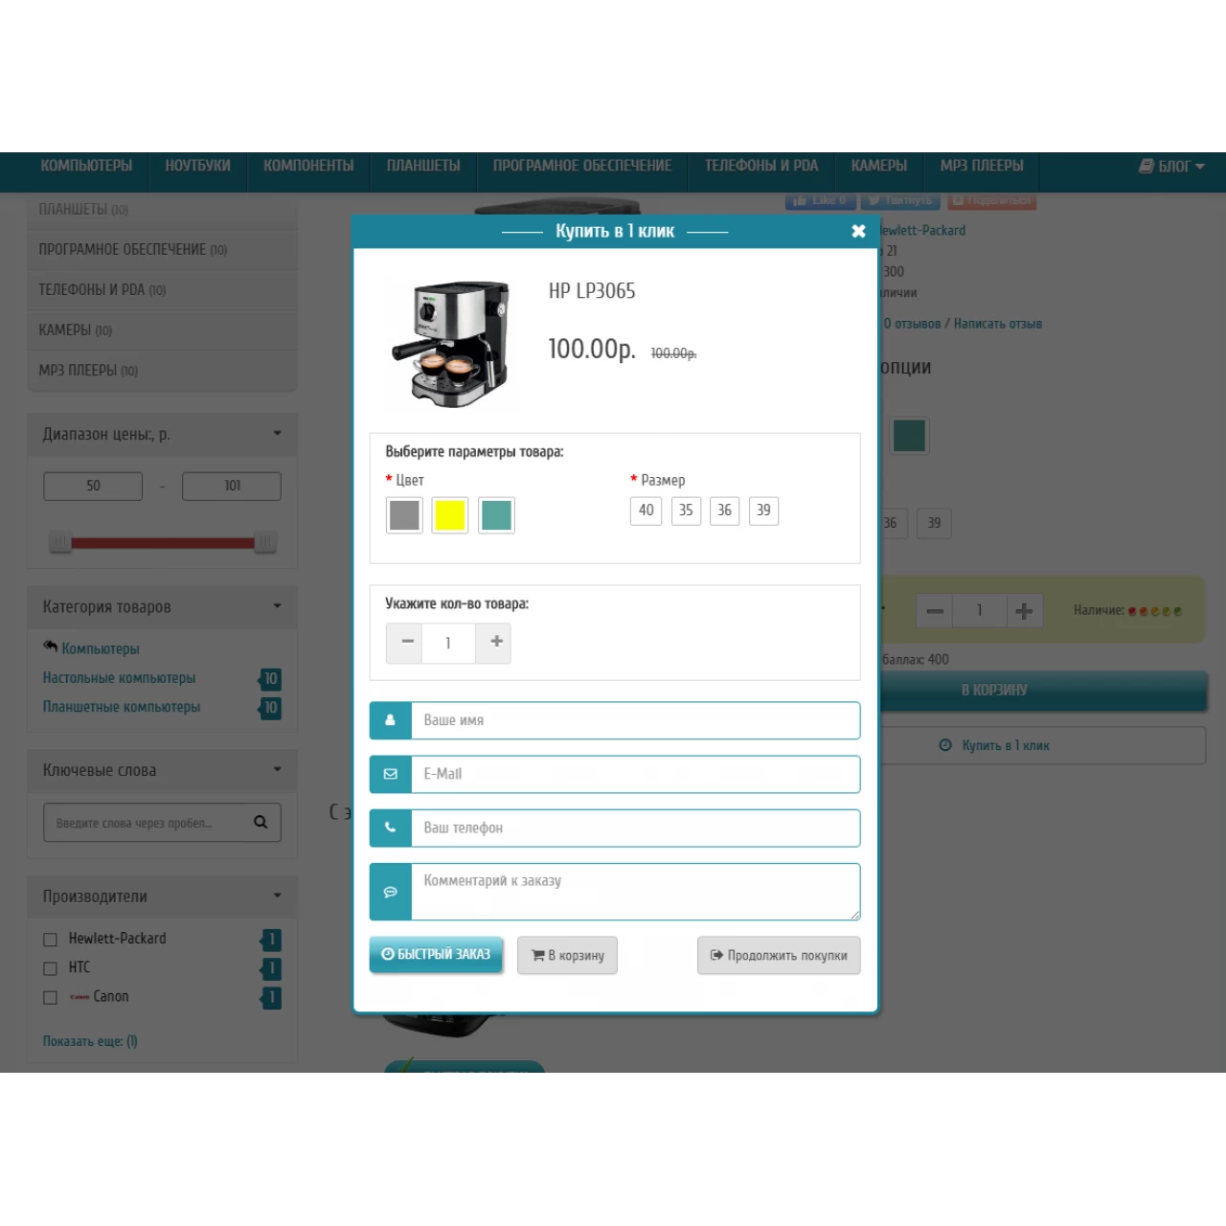
Task: Click Продолжить покупки button
Action: point(779,955)
